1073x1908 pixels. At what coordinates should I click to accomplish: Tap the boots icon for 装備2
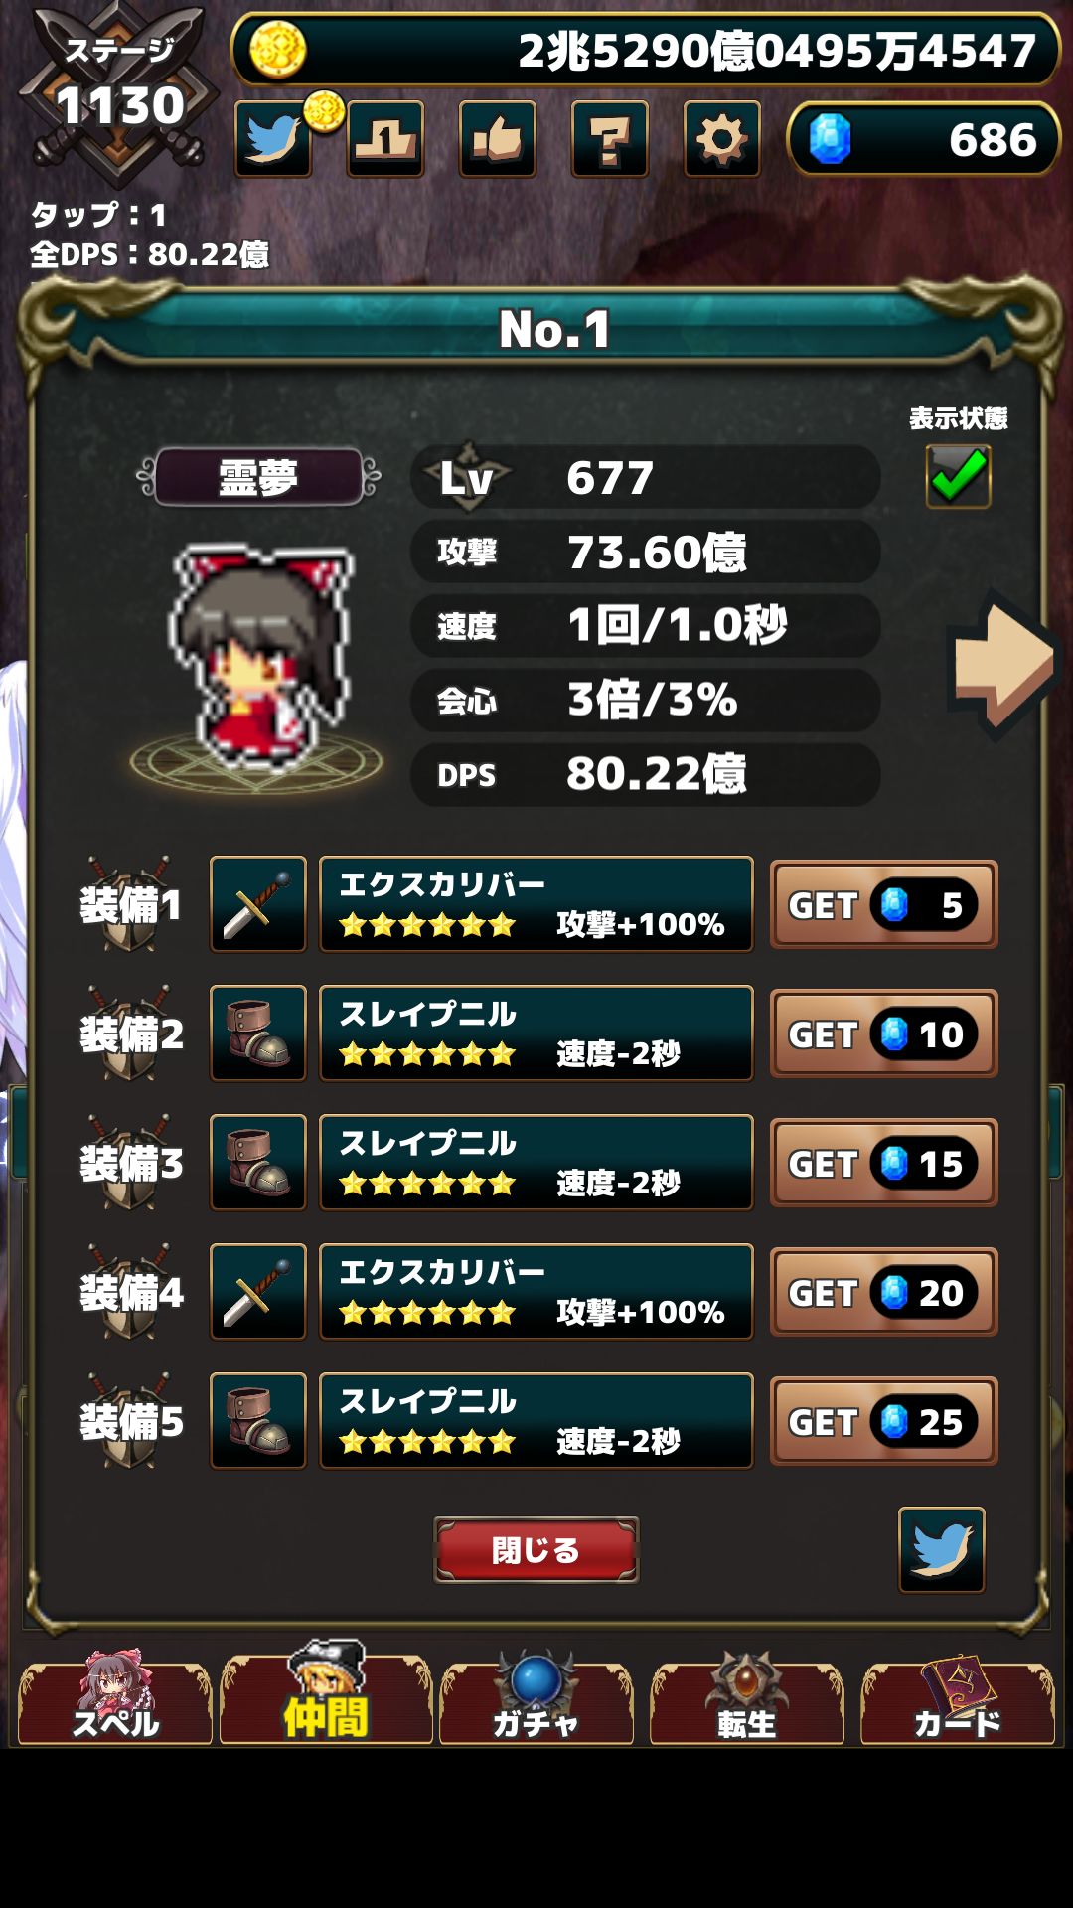(258, 1033)
